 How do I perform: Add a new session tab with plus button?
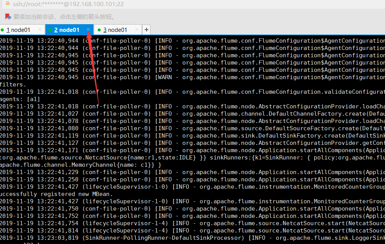146,30
